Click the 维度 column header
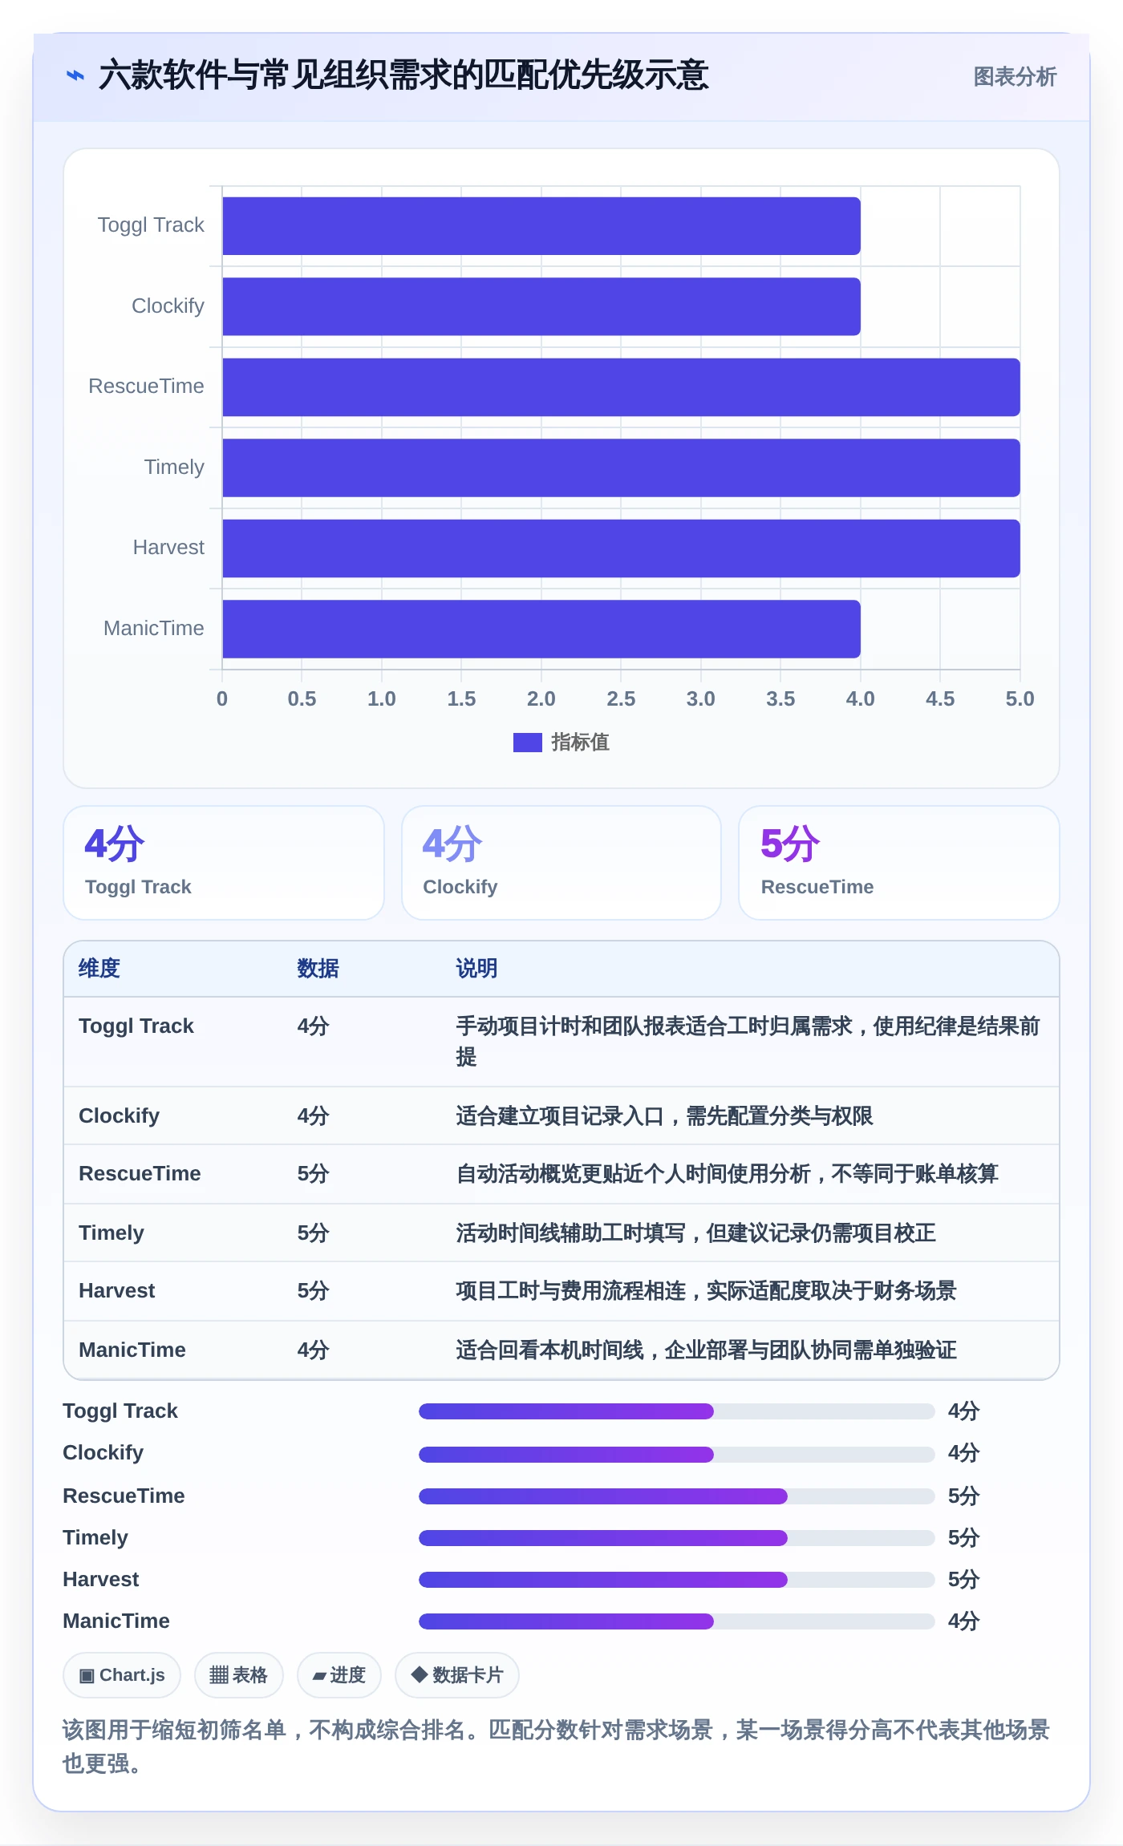Viewport: 1123px width, 1846px height. click(x=99, y=969)
